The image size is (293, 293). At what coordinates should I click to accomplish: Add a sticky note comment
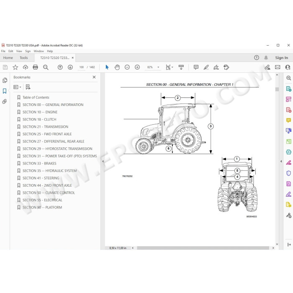click(x=196, y=67)
